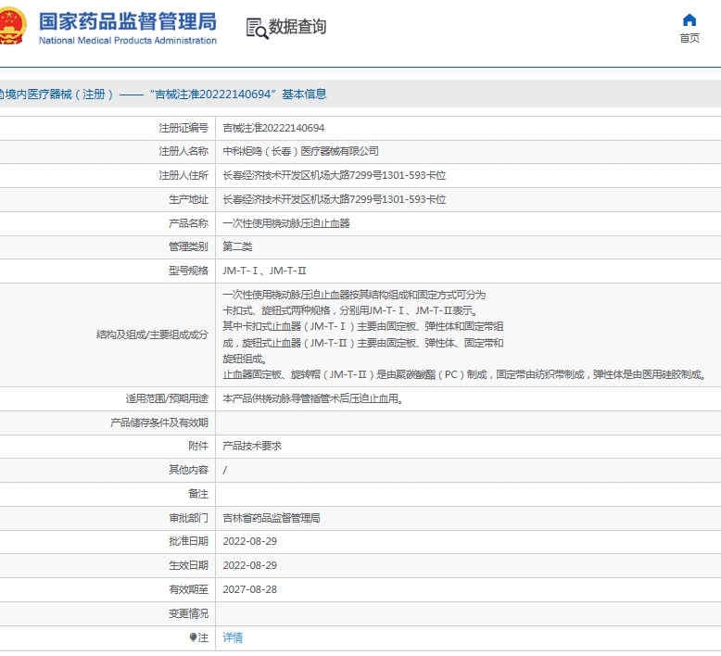Image resolution: width=721 pixels, height=656 pixels.
Task: Click the 数据查询 search document icon
Action: pos(257,28)
